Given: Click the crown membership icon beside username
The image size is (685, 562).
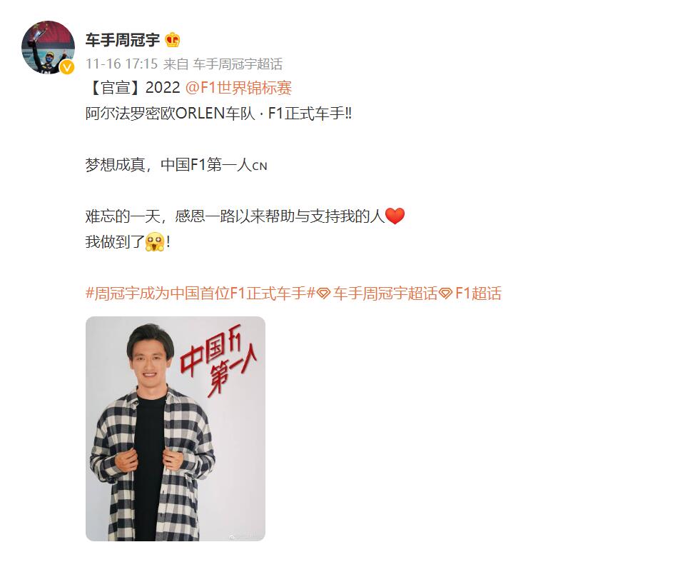Looking at the screenshot, I should pyautogui.click(x=173, y=40).
